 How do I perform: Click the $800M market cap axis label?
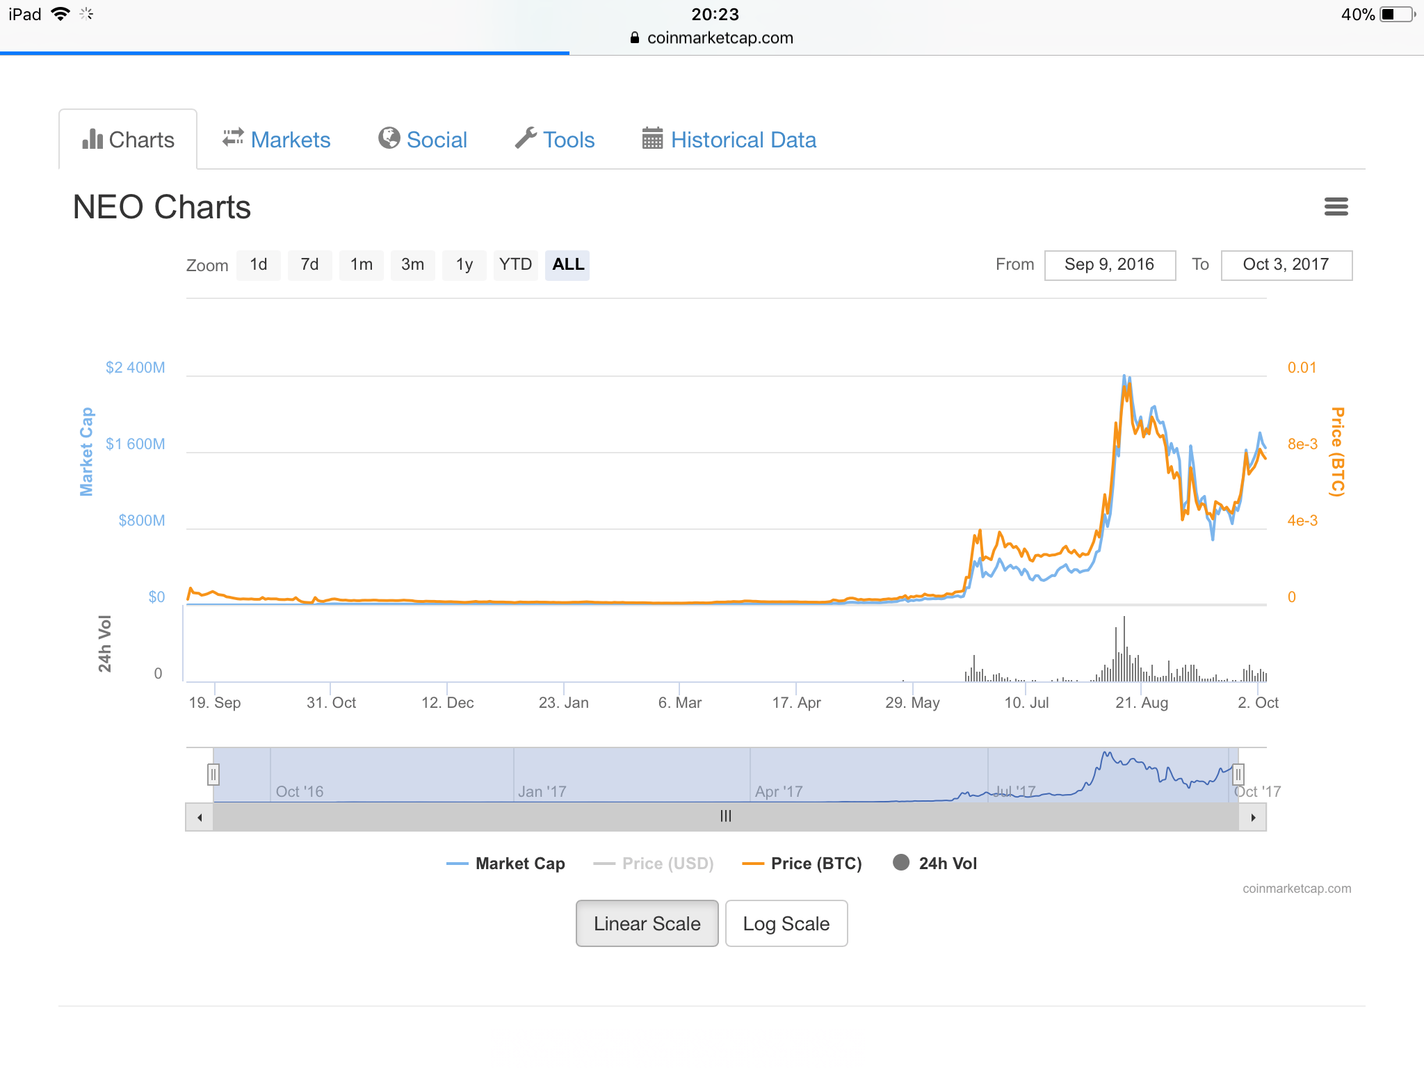142,520
